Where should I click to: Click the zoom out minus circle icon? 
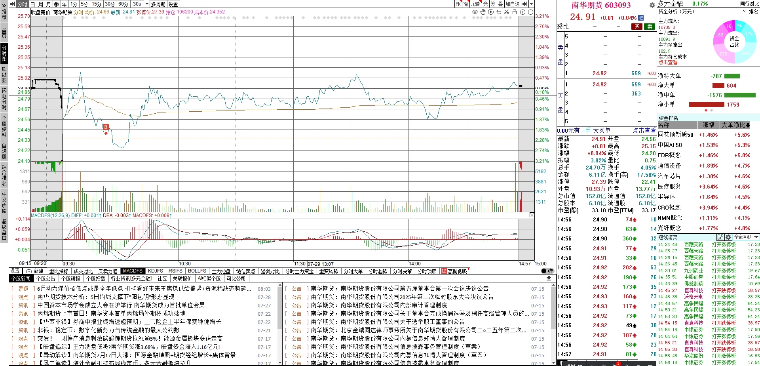tap(530, 12)
